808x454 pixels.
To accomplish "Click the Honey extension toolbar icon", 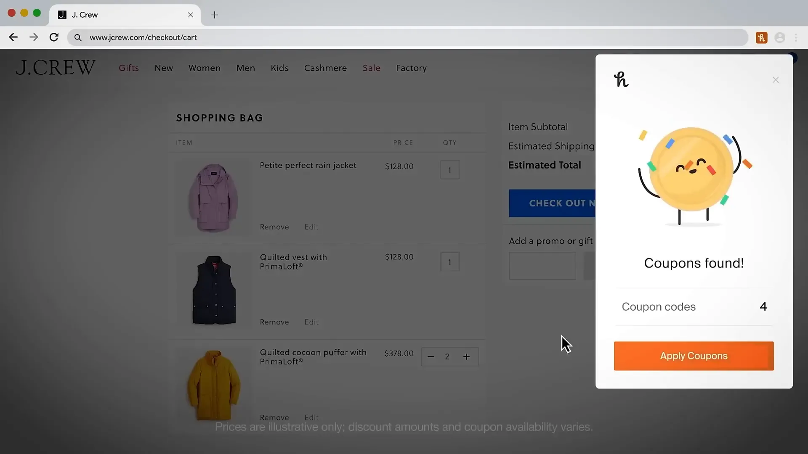I will 761,37.
